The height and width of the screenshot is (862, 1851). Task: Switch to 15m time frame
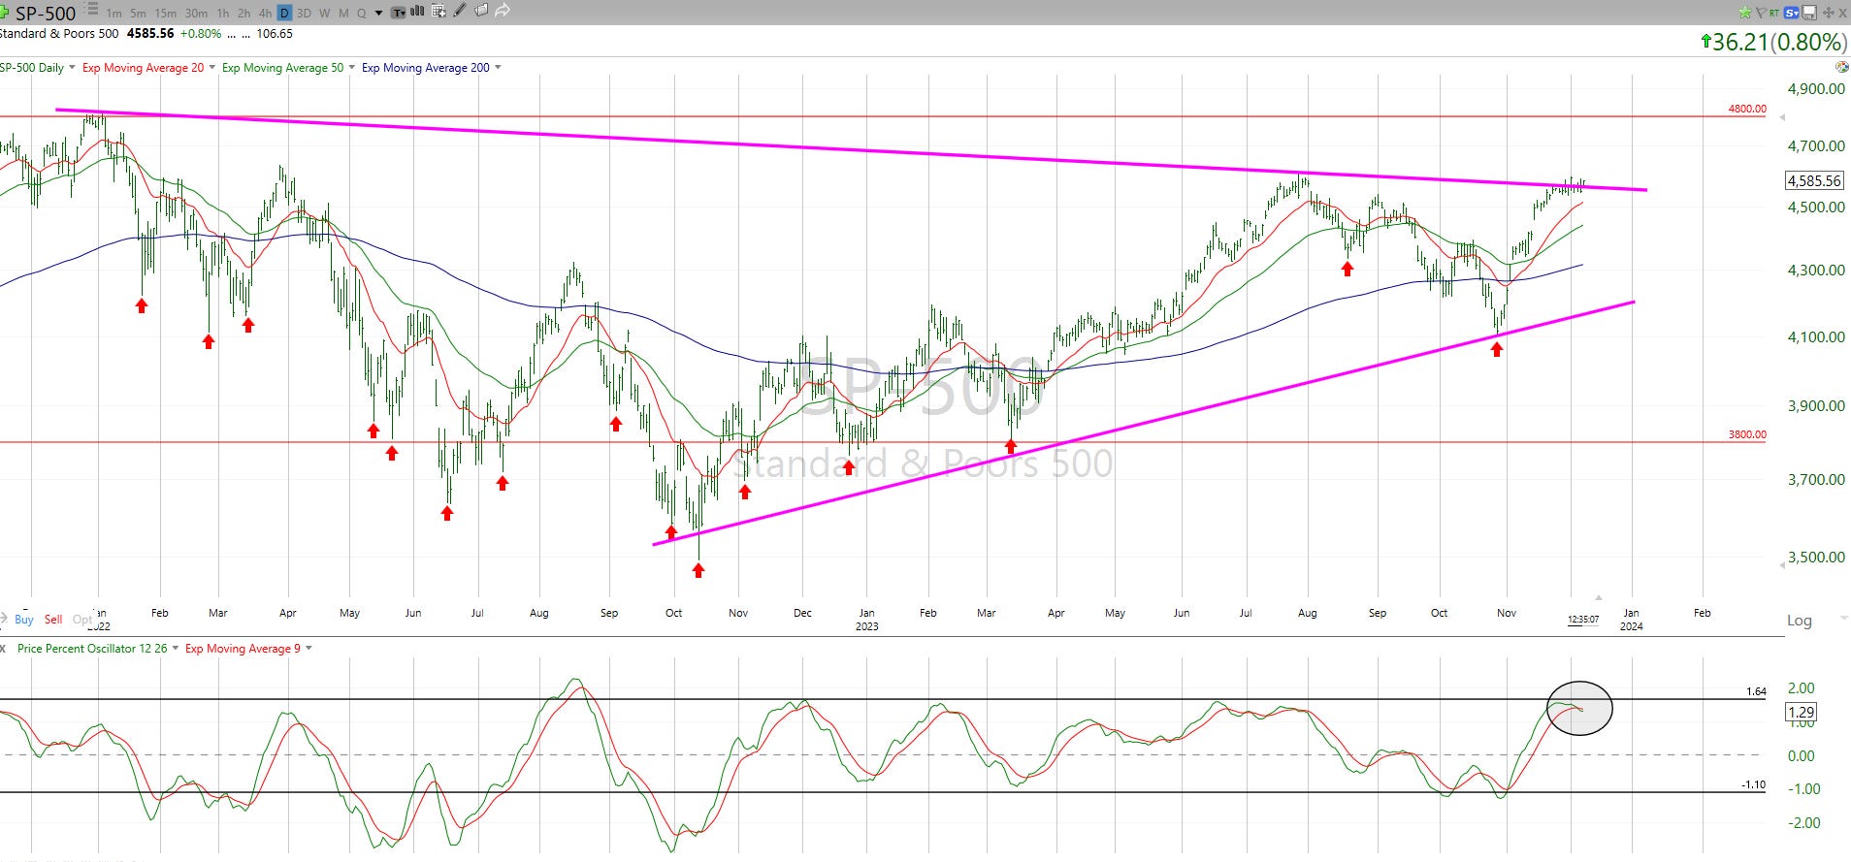pos(165,14)
